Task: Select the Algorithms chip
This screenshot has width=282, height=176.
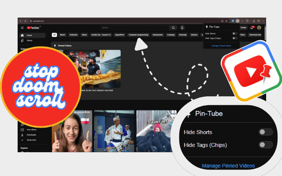Action: tap(119, 35)
